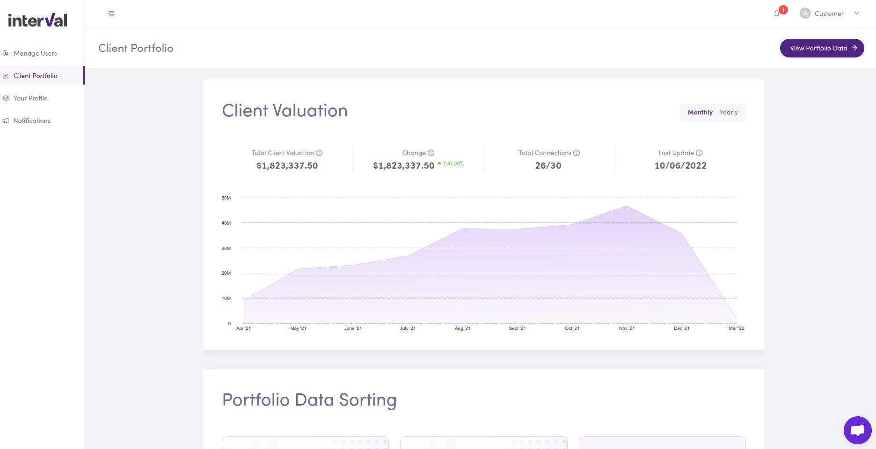The image size is (876, 449).
Task: Click the Your Profile gear icon
Action: tap(6, 98)
